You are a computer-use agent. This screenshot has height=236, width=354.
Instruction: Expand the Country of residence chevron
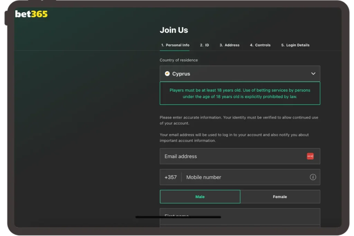pyautogui.click(x=313, y=74)
